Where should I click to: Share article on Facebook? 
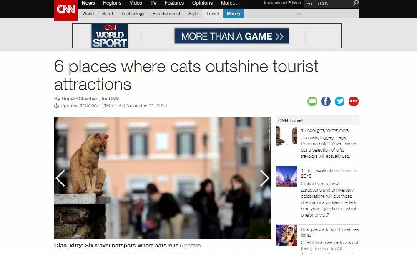[326, 101]
